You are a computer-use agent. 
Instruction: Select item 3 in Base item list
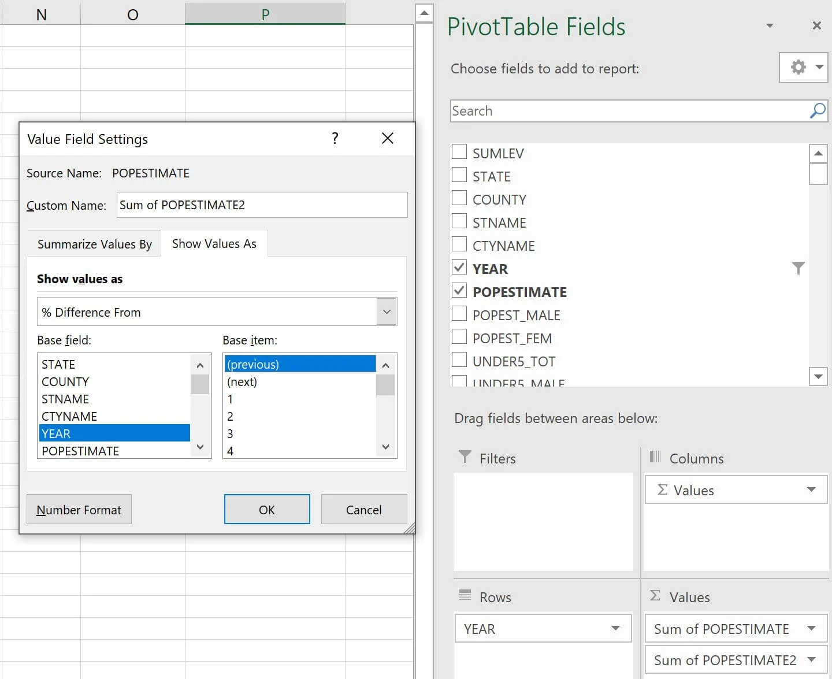click(300, 433)
